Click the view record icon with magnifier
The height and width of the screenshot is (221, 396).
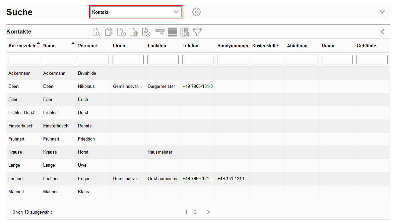(96, 32)
